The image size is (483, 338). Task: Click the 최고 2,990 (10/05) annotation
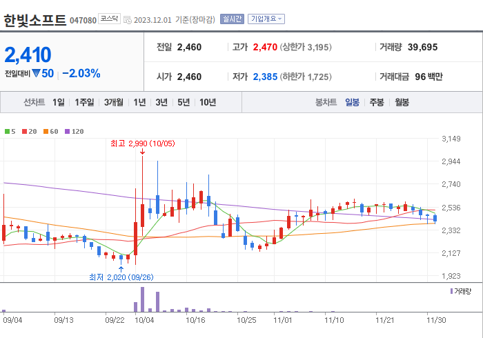143,143
